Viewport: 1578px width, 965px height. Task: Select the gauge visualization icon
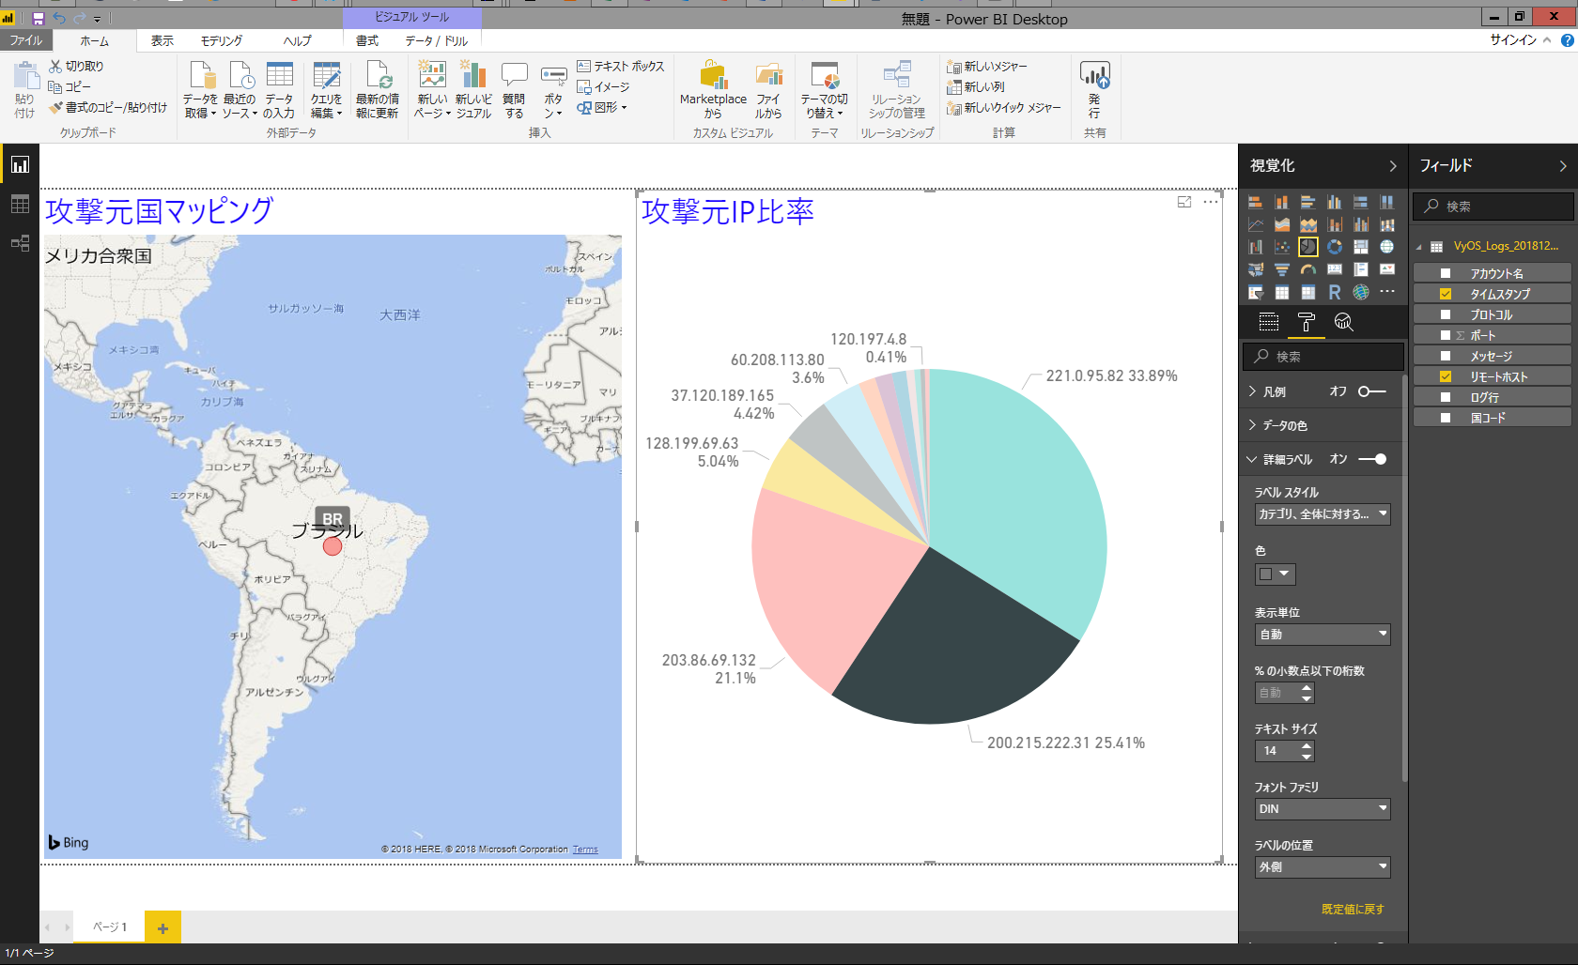coord(1308,269)
